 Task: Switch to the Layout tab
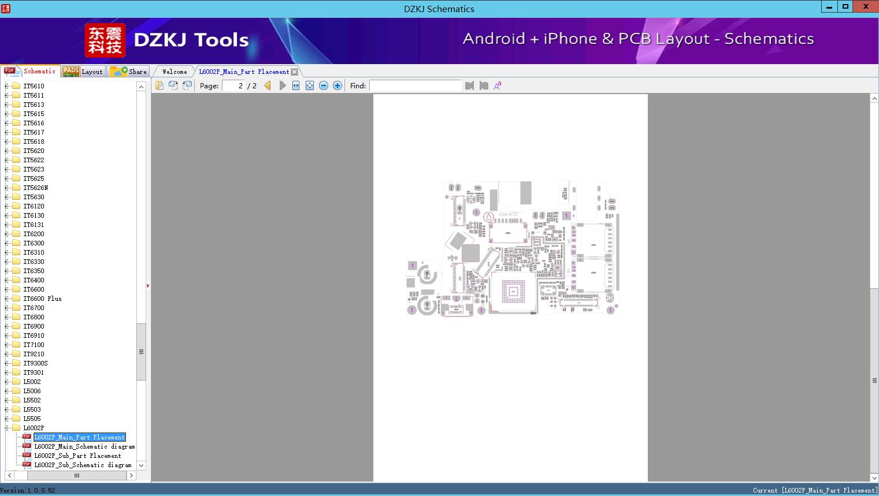pos(83,72)
